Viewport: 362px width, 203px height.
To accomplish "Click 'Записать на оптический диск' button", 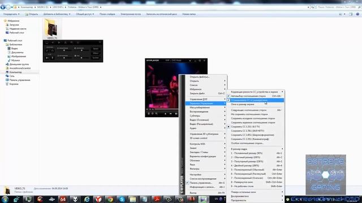I will click(161, 14).
